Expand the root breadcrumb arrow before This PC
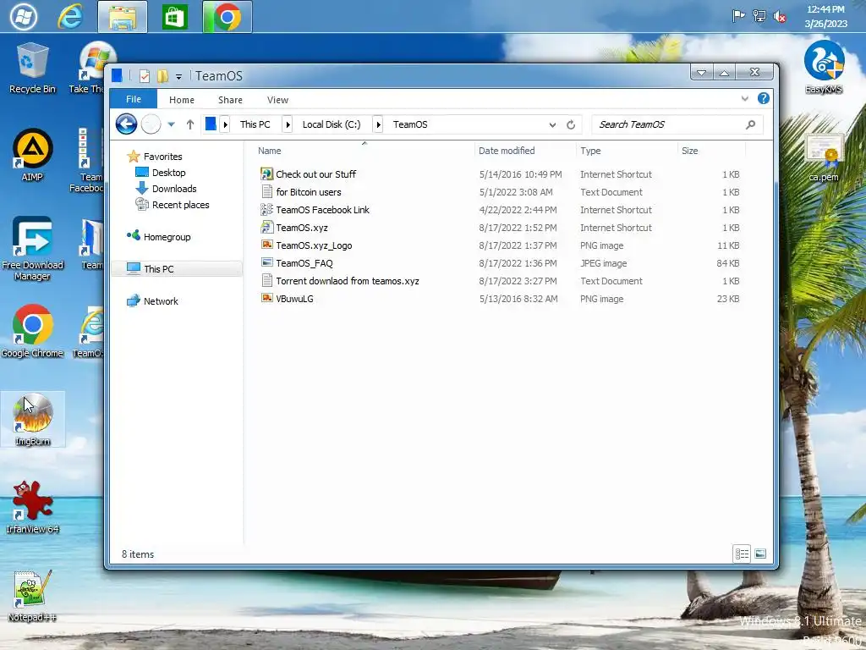Screen dimensions: 866x650 click(225, 124)
